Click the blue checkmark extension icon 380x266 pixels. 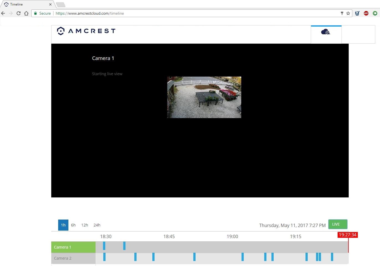[x=357, y=13]
